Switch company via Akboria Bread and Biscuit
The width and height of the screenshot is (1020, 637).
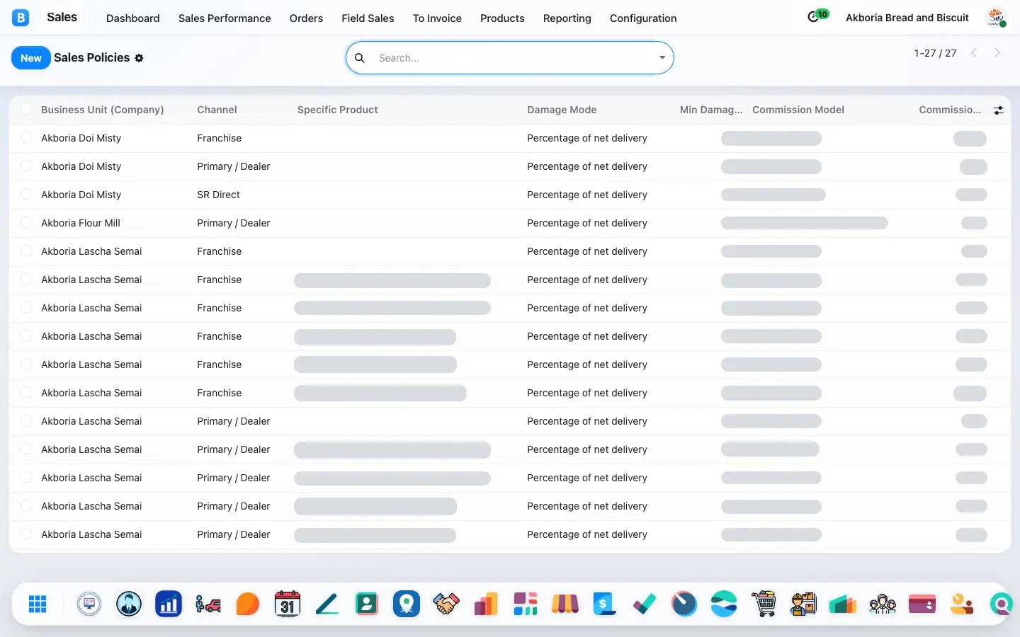(907, 18)
